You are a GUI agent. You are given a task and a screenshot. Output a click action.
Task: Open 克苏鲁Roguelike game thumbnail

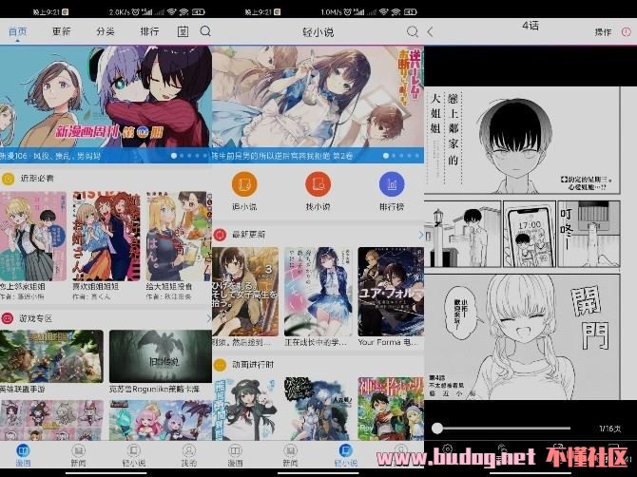(x=161, y=356)
